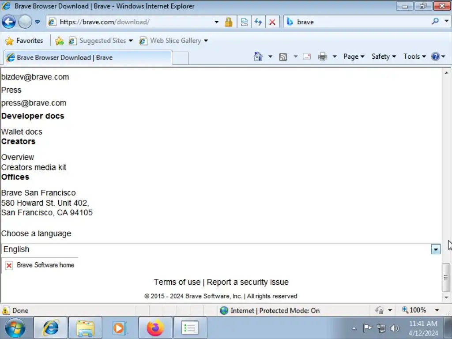This screenshot has height=339, width=452.
Task: Run the search with the magnifier icon
Action: click(435, 21)
